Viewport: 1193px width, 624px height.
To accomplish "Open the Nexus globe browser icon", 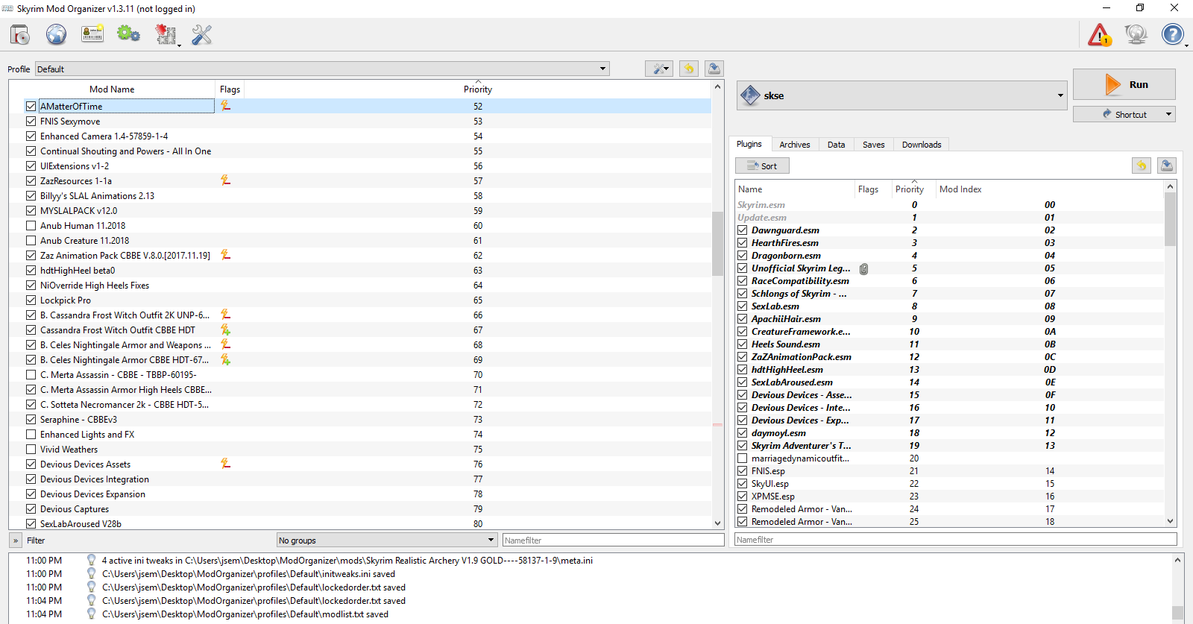I will tap(57, 34).
